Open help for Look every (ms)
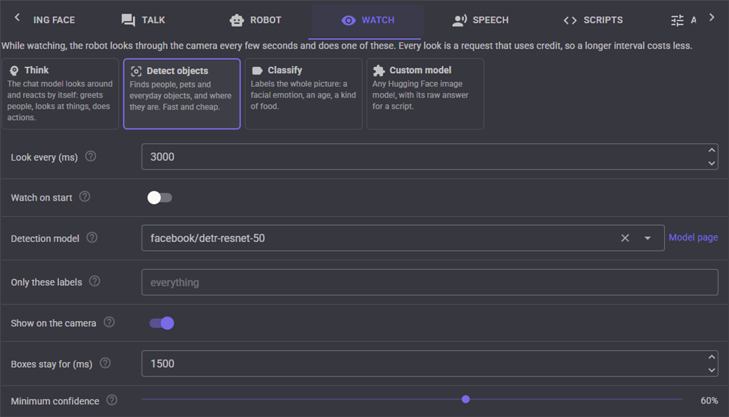 (x=90, y=157)
